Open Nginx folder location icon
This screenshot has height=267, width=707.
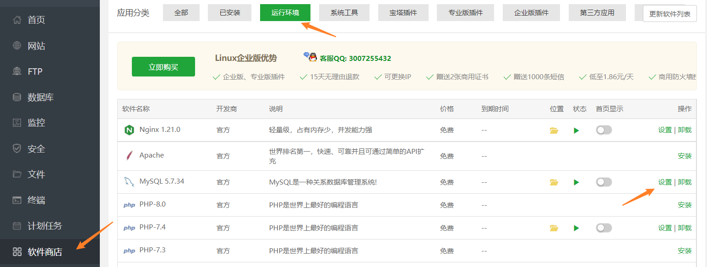tap(554, 131)
